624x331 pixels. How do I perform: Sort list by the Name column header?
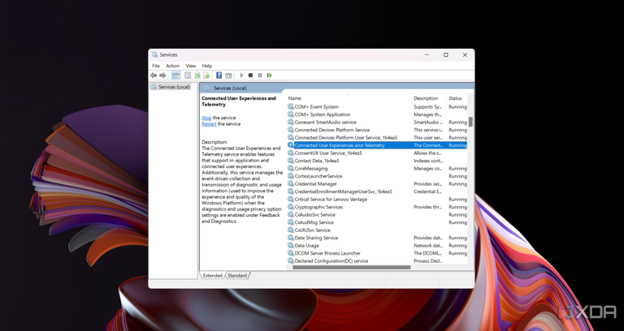294,98
